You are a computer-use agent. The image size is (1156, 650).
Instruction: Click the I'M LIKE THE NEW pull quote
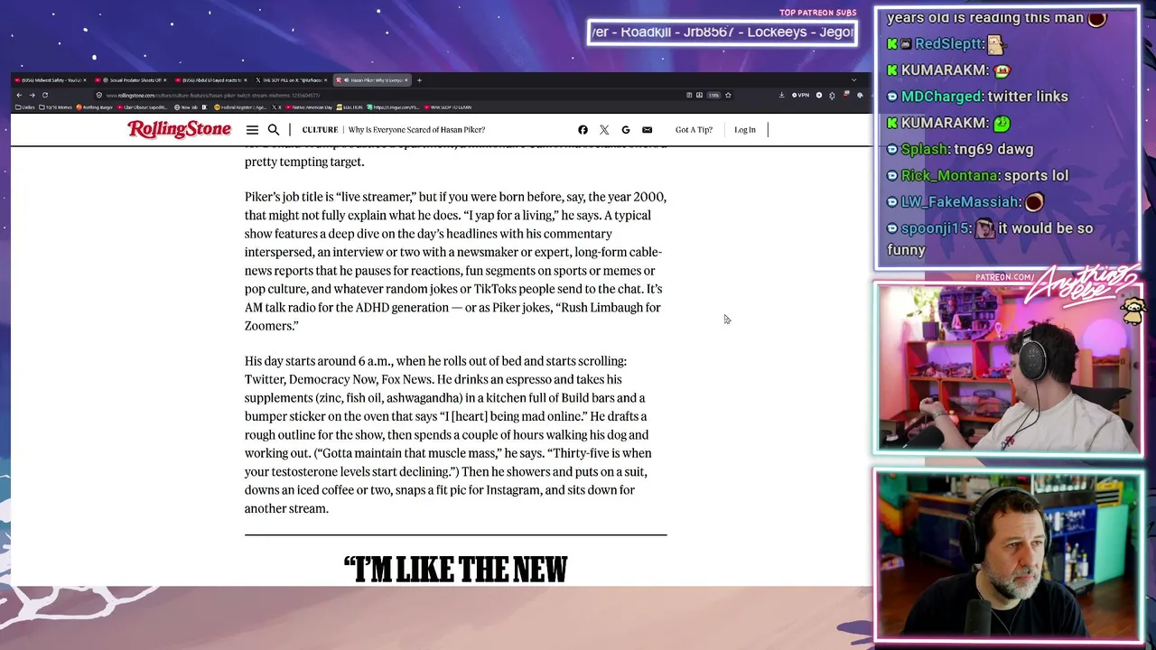455,569
